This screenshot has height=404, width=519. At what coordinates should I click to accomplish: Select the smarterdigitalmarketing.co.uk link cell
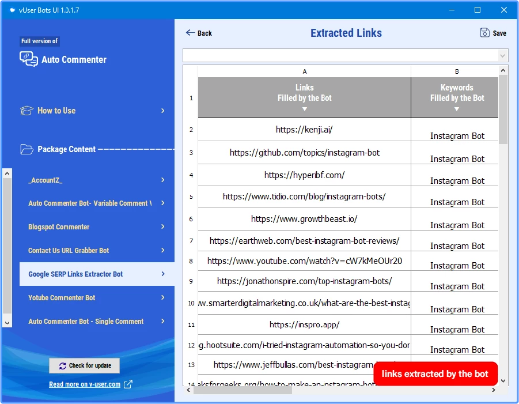point(305,303)
